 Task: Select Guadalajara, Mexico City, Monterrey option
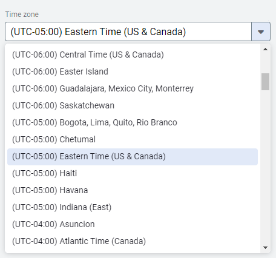[x=133, y=88]
